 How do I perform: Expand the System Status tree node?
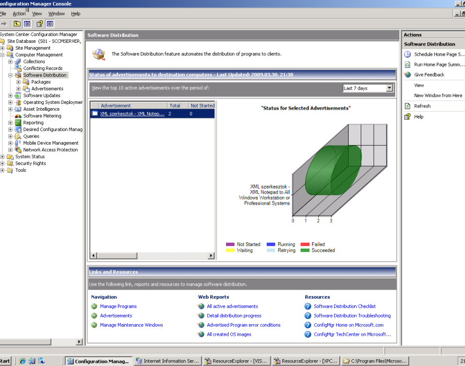pos(3,157)
